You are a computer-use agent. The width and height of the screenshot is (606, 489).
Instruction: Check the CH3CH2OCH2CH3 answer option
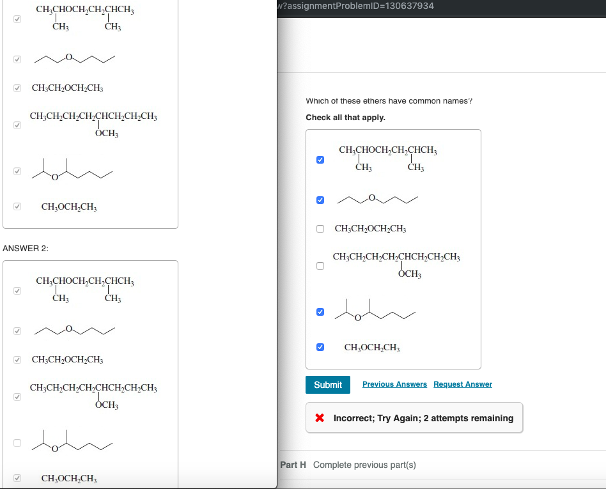(320, 229)
